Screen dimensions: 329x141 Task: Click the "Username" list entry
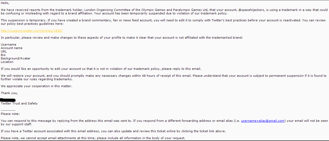click(9, 45)
